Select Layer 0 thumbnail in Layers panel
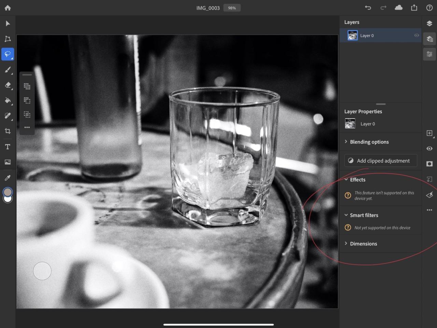This screenshot has width=437, height=328. pos(352,35)
